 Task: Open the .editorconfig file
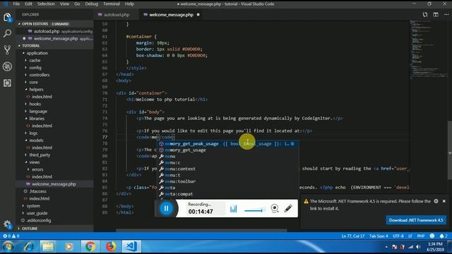click(x=39, y=220)
